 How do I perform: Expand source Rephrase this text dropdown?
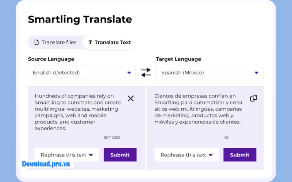tap(67, 155)
